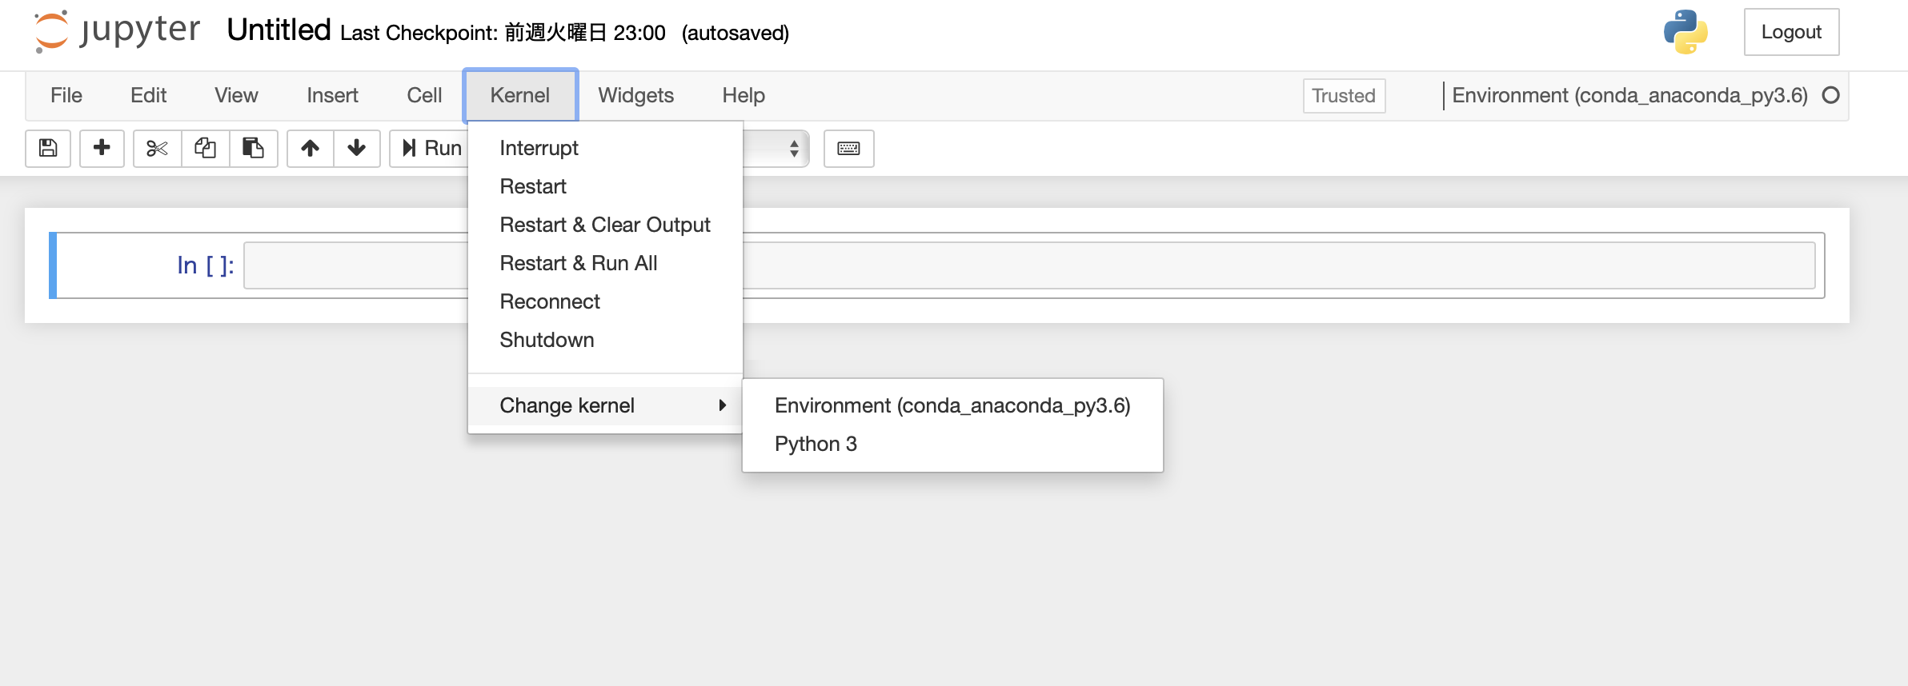Open the Edit menu
The width and height of the screenshot is (1908, 686).
(148, 96)
